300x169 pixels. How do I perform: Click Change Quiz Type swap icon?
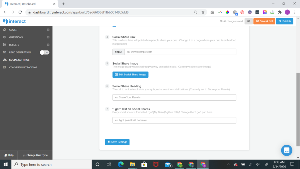24,156
